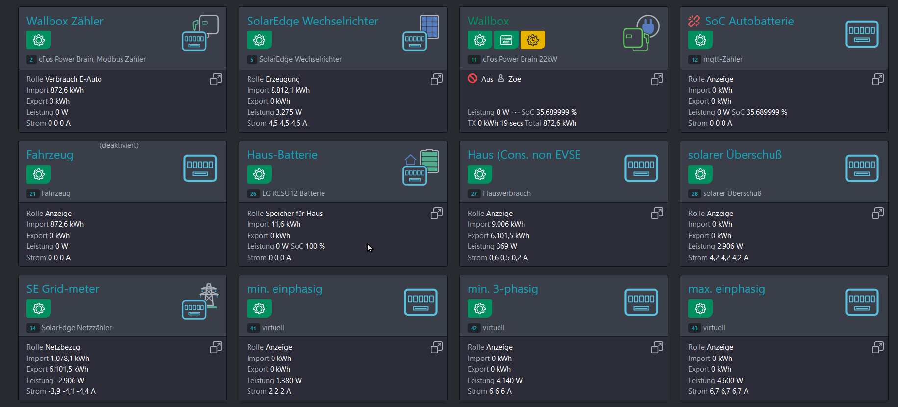Pop out the min. einphasig tile

point(437,347)
